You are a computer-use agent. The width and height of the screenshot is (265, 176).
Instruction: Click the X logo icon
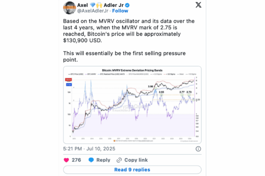(198, 5)
